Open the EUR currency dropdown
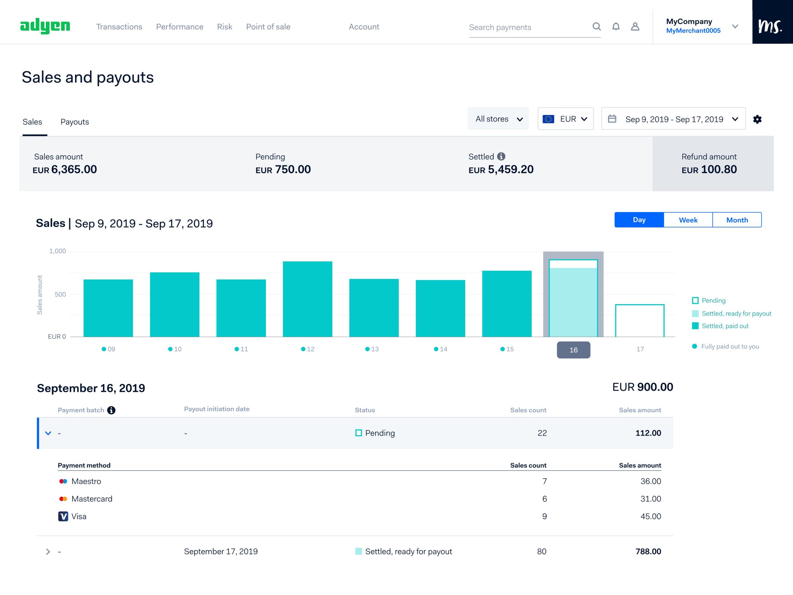 coord(565,119)
